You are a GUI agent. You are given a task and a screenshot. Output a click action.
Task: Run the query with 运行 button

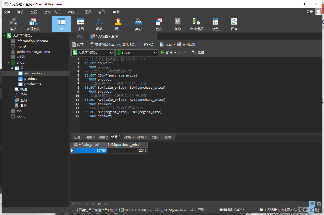pyautogui.click(x=166, y=53)
